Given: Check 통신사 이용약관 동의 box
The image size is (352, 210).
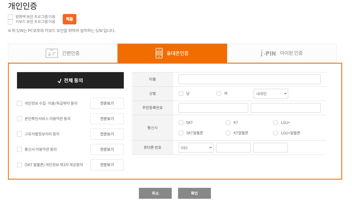Looking at the screenshot, I should 19,149.
